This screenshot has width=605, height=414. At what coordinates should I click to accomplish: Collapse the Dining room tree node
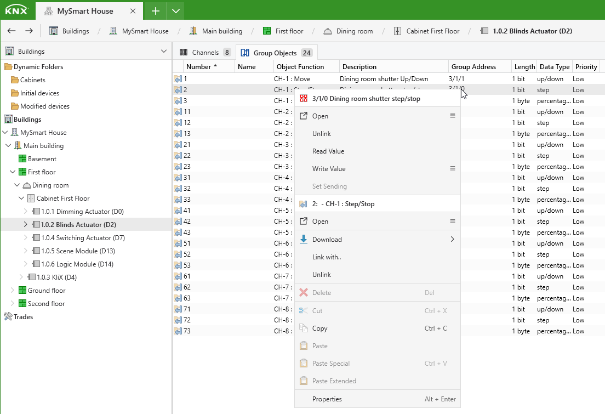pos(17,185)
